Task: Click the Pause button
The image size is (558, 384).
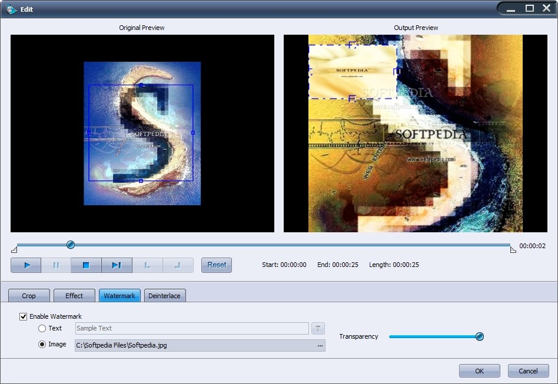Action: 56,265
